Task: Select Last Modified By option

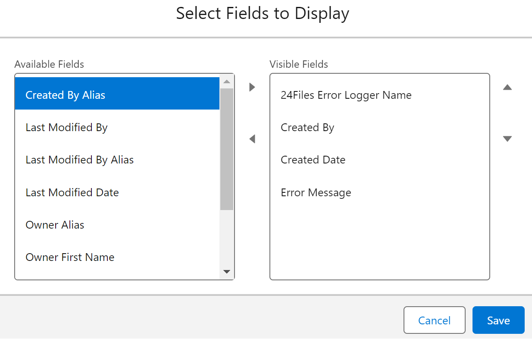Action: click(x=117, y=128)
